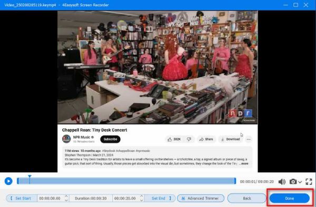Take a snapshot with camera icon
The height and width of the screenshot is (207, 316).
tap(293, 181)
